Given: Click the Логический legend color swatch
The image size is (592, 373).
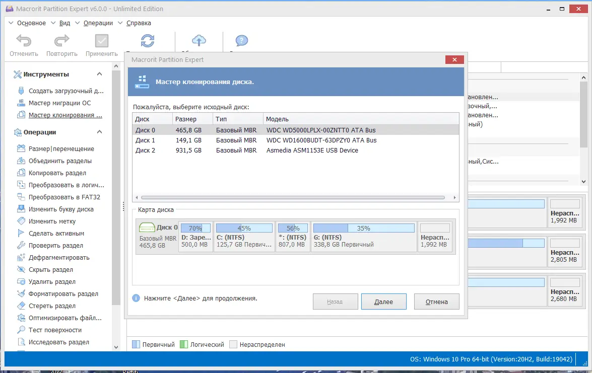Looking at the screenshot, I should (184, 344).
